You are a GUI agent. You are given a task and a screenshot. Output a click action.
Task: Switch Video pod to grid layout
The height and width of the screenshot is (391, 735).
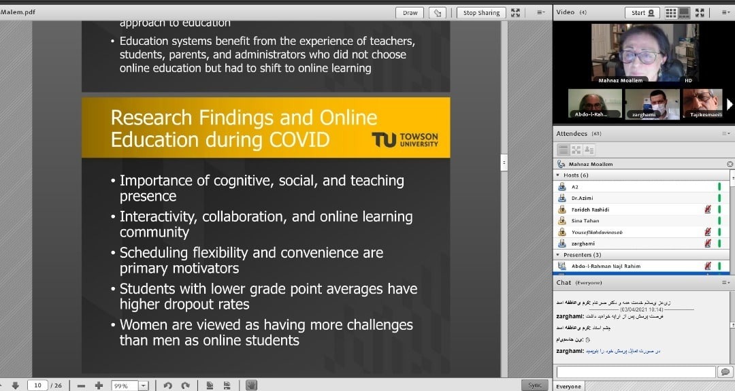(x=671, y=12)
